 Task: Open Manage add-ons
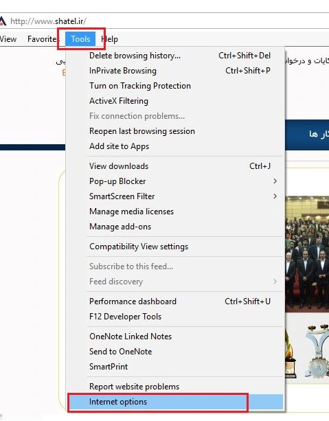pos(175,227)
